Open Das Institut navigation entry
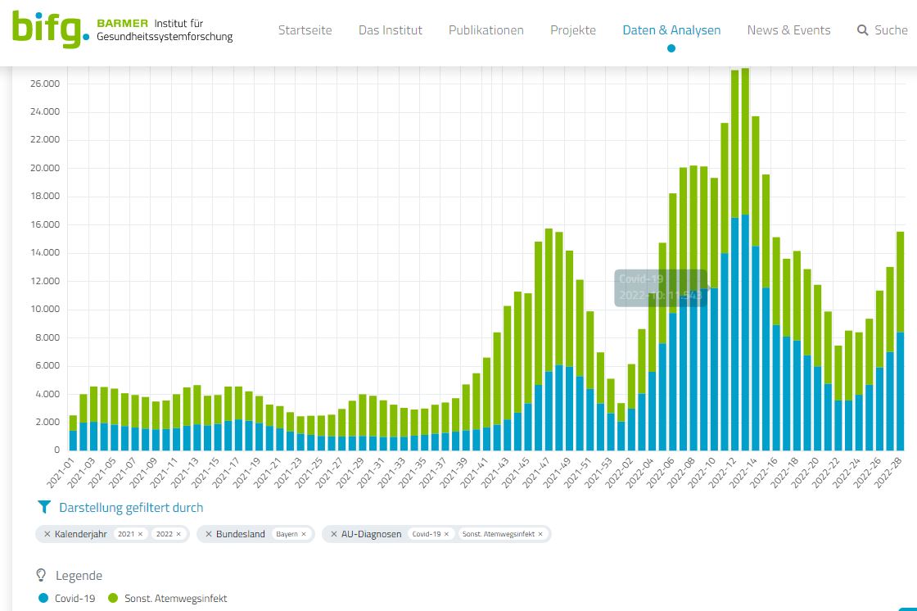Image resolution: width=917 pixels, height=611 pixels. pos(391,30)
